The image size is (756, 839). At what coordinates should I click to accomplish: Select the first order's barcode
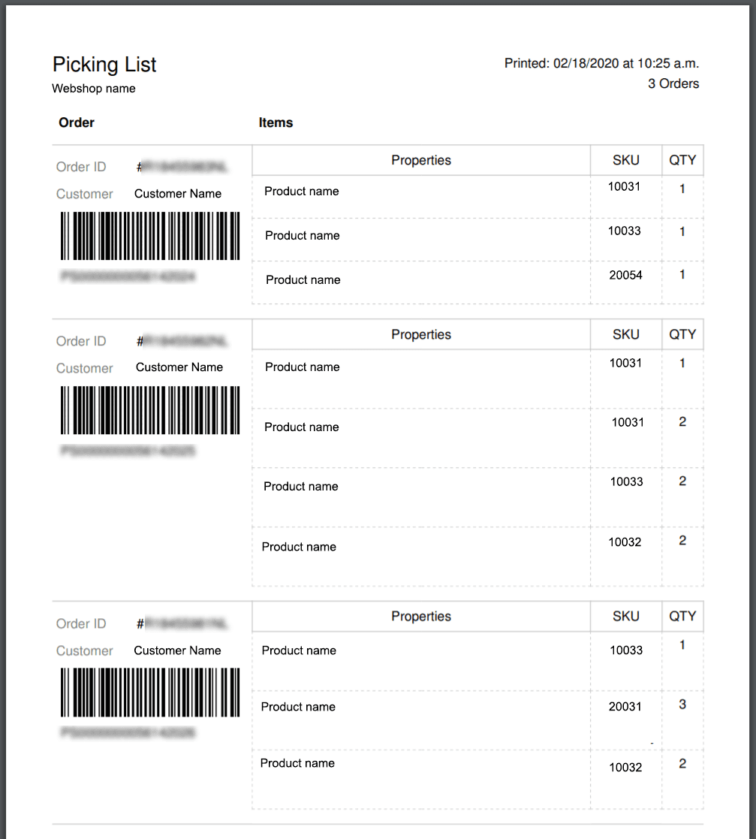point(150,236)
